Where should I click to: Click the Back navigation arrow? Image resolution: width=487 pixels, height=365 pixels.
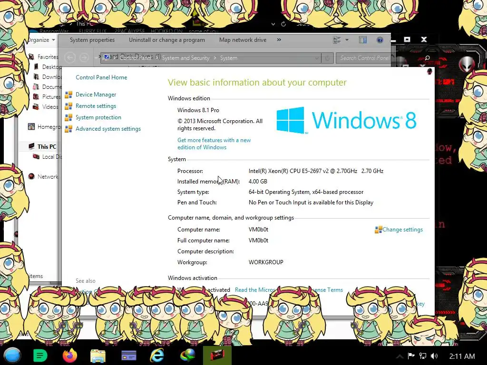(70, 58)
